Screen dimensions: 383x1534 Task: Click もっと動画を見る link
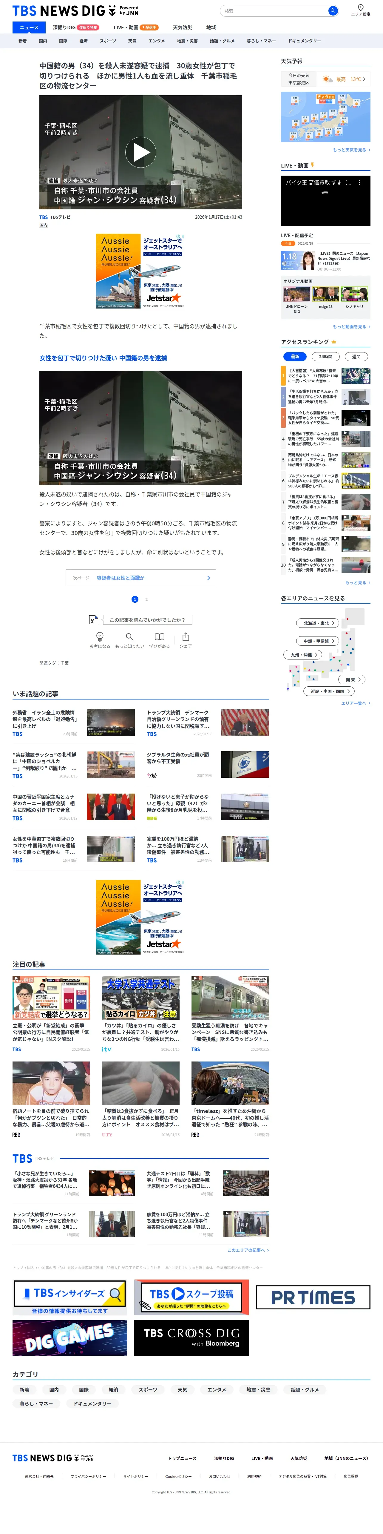coord(351,326)
